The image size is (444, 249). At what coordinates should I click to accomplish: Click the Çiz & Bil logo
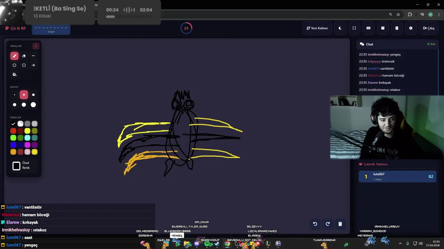coord(15,28)
